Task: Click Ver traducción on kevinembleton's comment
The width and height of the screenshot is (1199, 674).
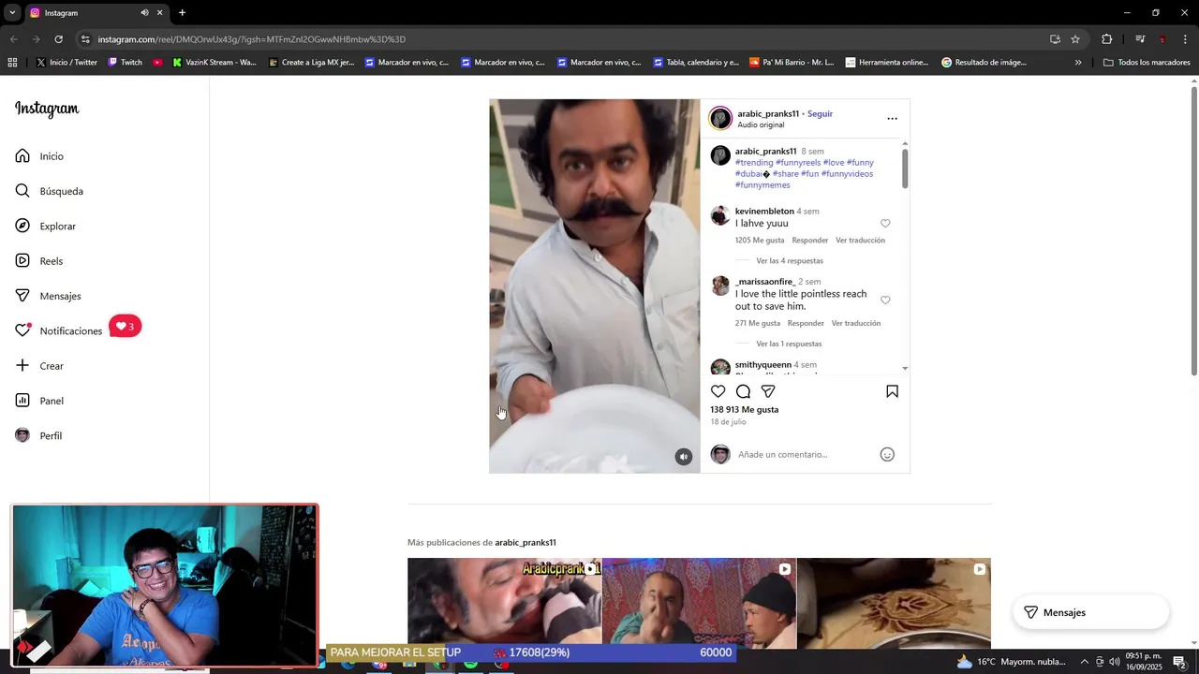Action: 860,241
